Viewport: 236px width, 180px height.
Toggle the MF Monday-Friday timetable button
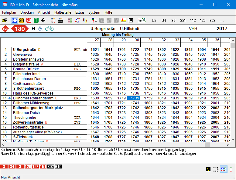pyautogui.click(x=14, y=20)
